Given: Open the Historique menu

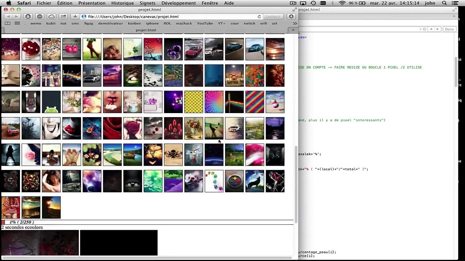Looking at the screenshot, I should (122, 3).
